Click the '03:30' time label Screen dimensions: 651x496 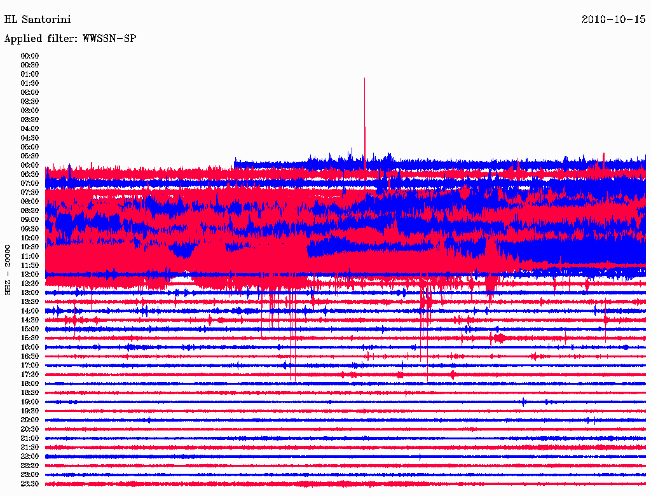(30, 120)
